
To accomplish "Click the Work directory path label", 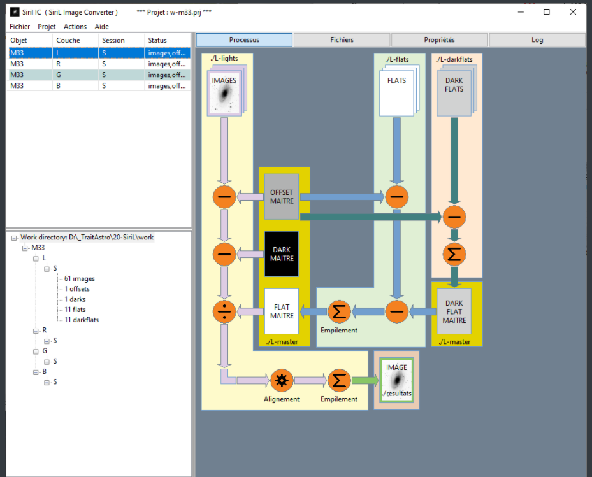I will (87, 238).
